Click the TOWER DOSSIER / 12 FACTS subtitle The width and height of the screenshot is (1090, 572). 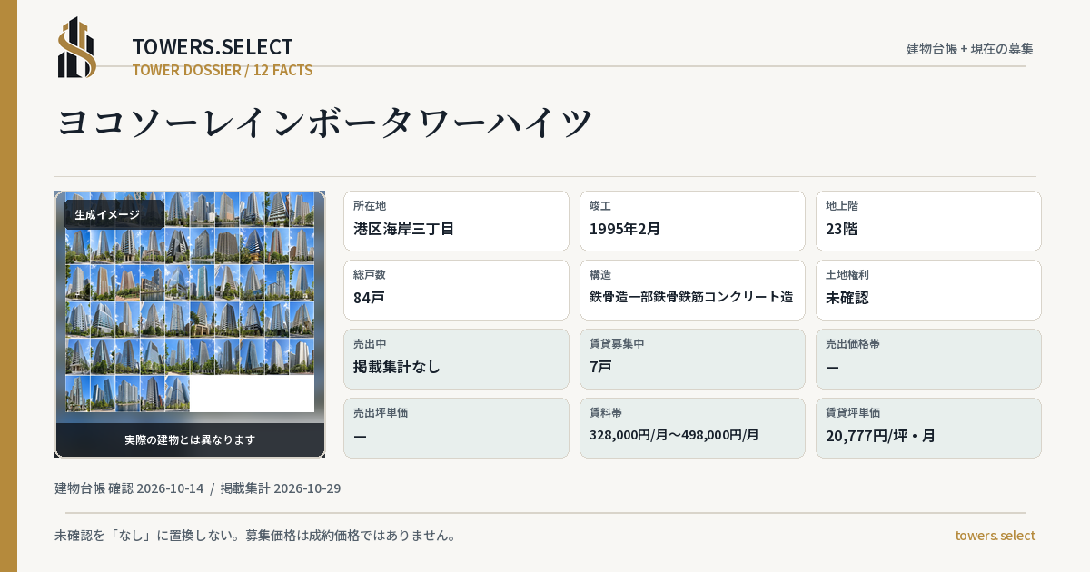(223, 70)
